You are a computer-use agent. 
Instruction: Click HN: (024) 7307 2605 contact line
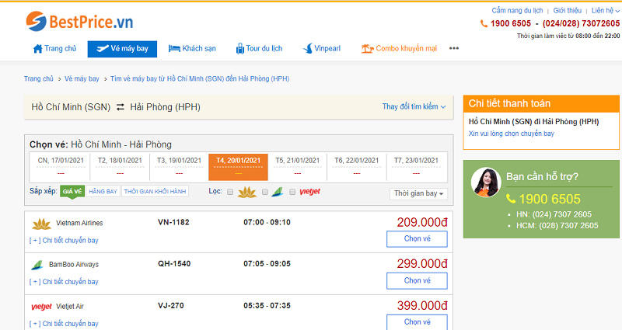(x=554, y=214)
